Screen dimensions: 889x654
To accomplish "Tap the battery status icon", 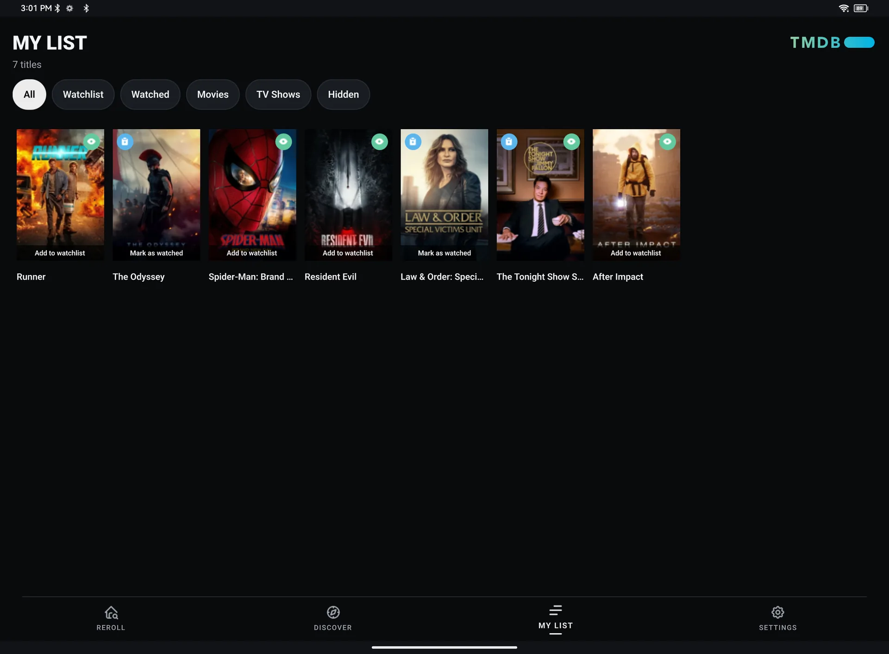I will click(x=861, y=8).
